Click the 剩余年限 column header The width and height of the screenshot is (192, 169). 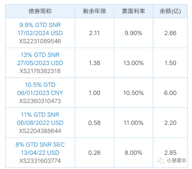click(94, 11)
